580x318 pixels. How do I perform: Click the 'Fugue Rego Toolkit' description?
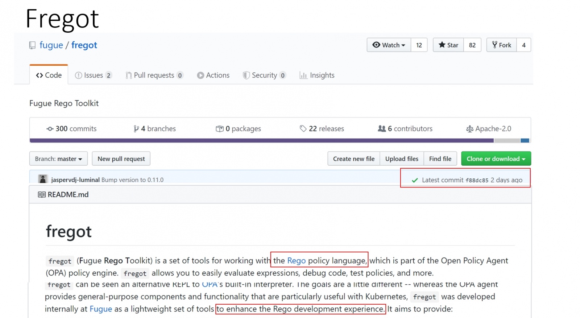pos(64,103)
